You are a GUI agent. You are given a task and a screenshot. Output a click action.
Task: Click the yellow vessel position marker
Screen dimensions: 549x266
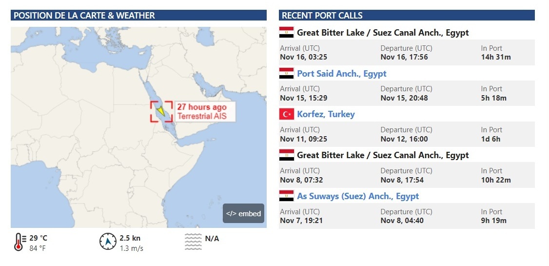[x=161, y=112]
